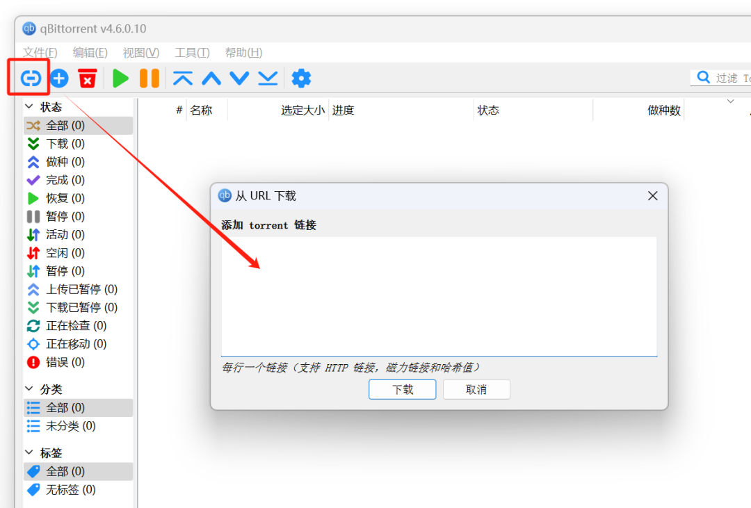Image resolution: width=751 pixels, height=508 pixels.
Task: Click the green resume play icon
Action: [120, 78]
